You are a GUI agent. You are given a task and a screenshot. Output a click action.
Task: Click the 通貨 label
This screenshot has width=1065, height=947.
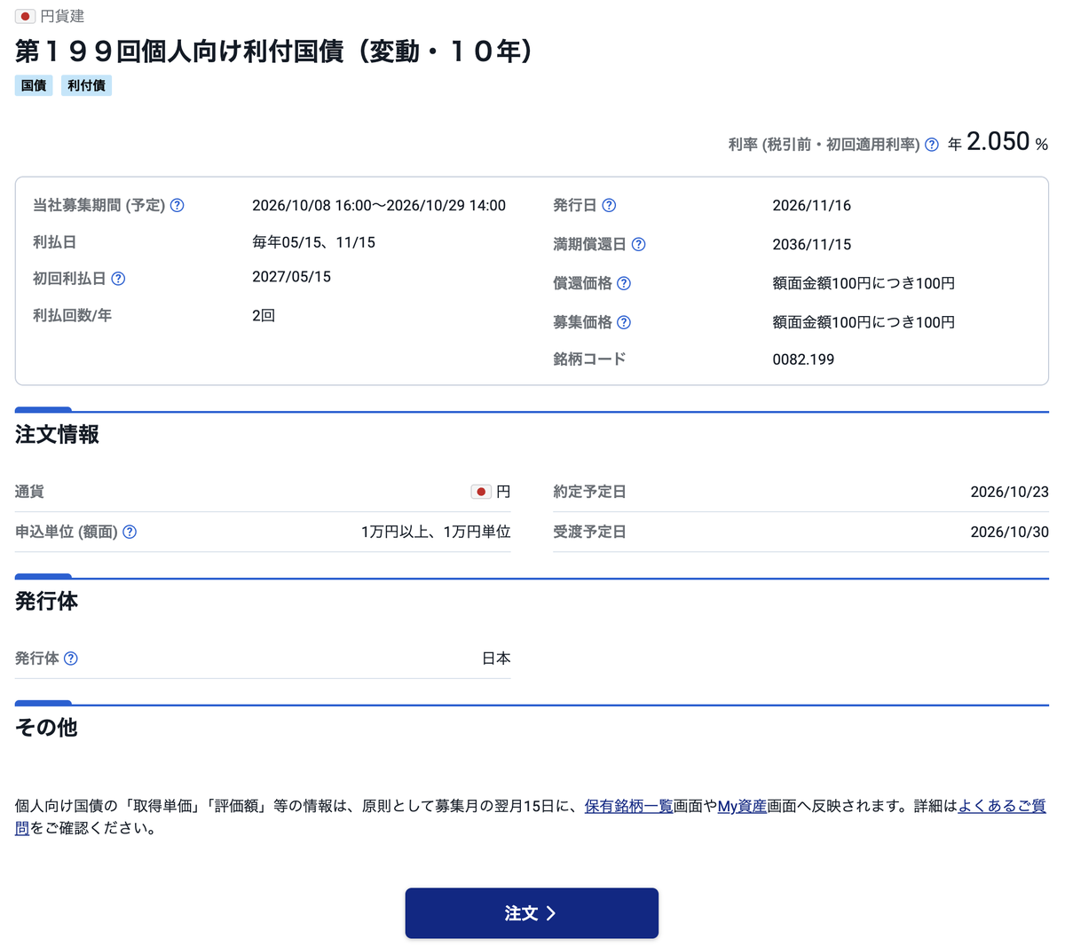[x=29, y=492]
